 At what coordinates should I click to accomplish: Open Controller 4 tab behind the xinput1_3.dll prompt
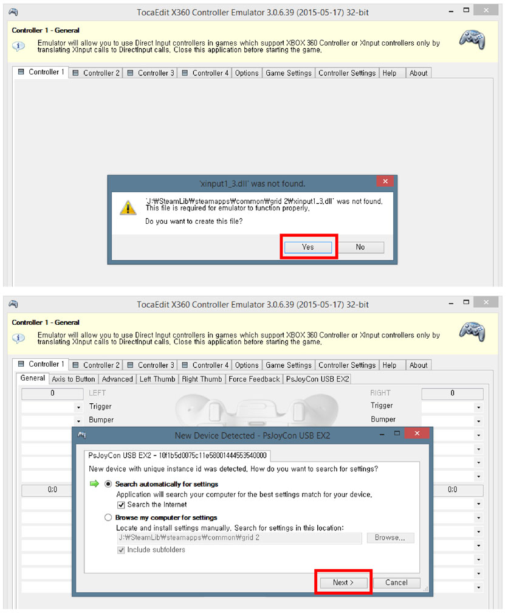point(205,73)
